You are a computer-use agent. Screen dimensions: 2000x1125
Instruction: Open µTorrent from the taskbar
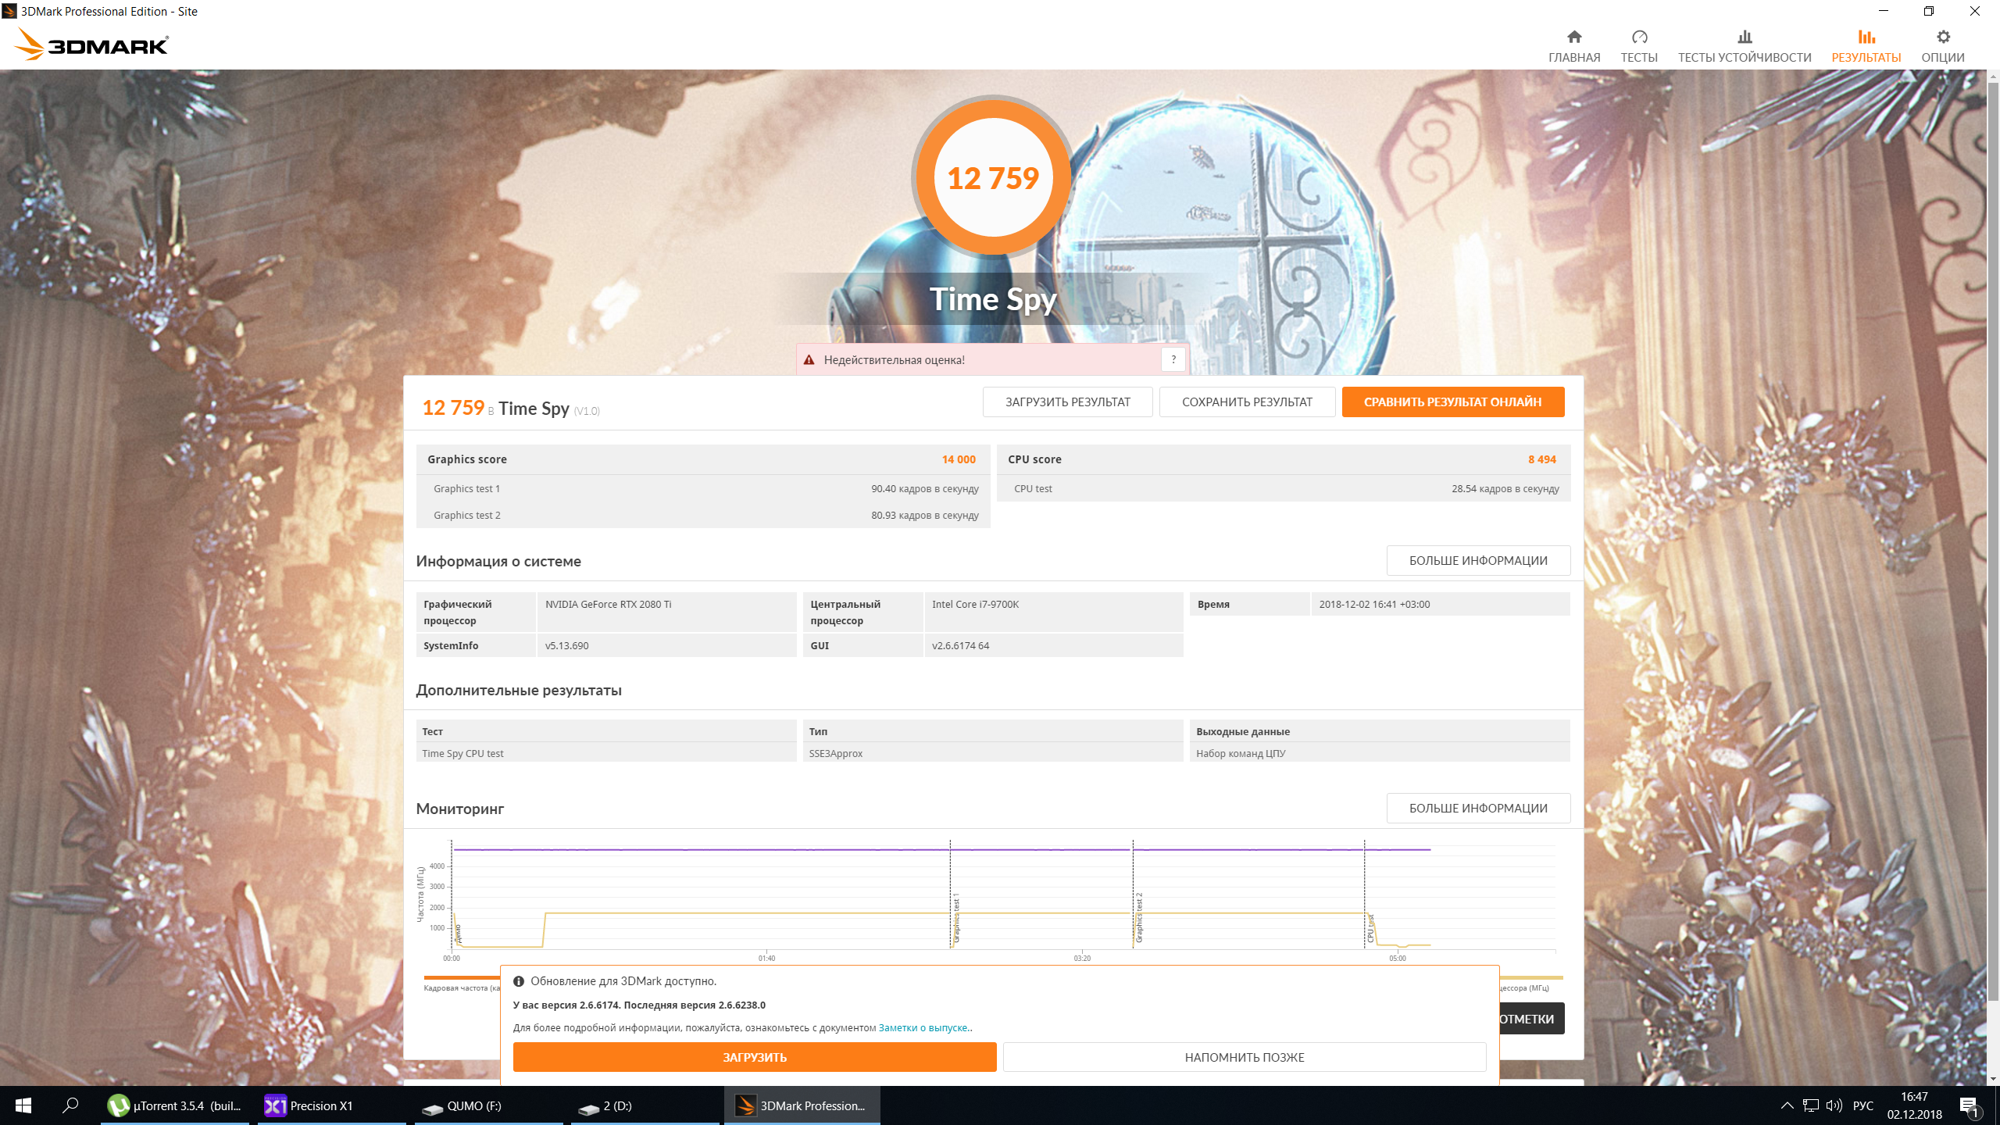click(175, 1105)
